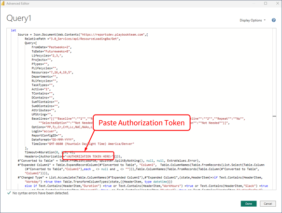Click the Departments="" line
This screenshot has width=282, height=213.
point(44,77)
